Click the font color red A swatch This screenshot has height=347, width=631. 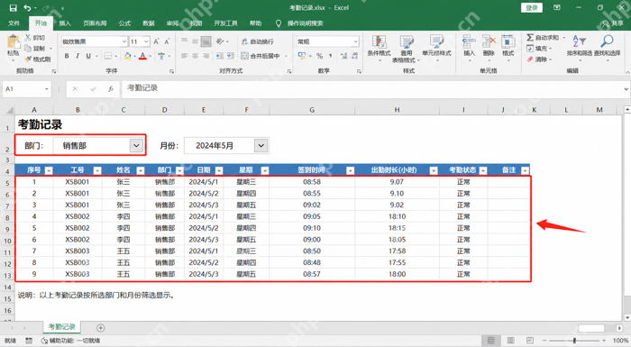coord(142,56)
